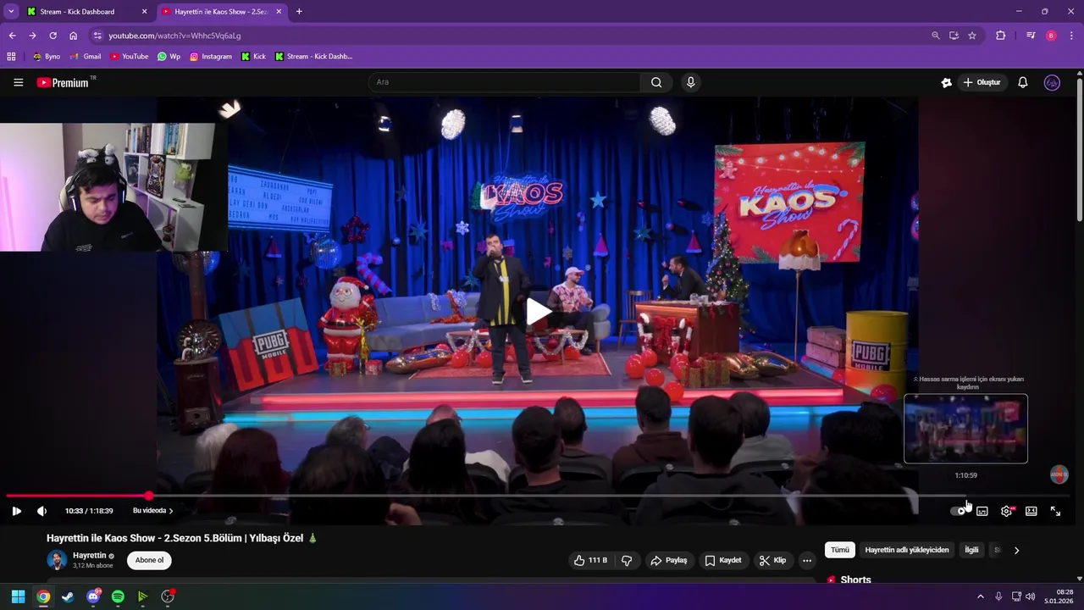Viewport: 1084px width, 610px height.
Task: Share the video with Paylaş
Action: click(668, 560)
